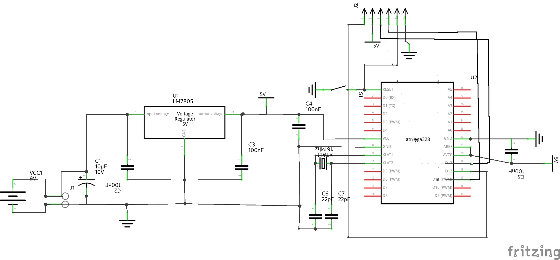Select the LM7805 voltage regulator body
The width and height of the screenshot is (560, 260).
pyautogui.click(x=184, y=122)
